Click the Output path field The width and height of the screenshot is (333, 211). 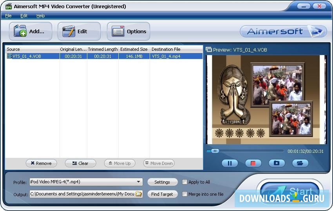pos(86,194)
